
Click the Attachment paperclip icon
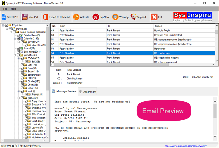[x=80, y=92]
